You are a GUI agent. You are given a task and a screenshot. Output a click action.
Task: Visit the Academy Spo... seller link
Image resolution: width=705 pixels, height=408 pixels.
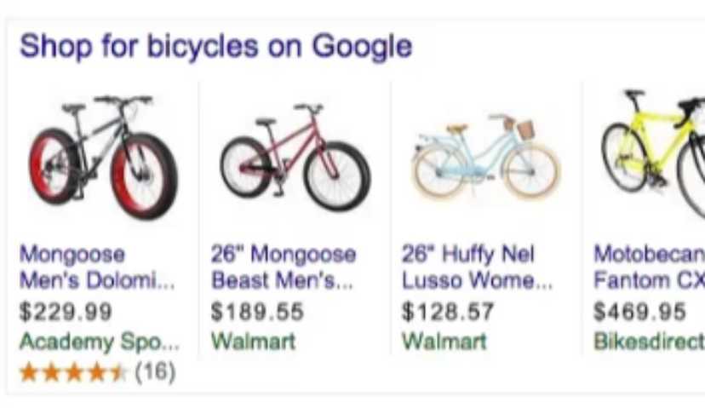[100, 342]
